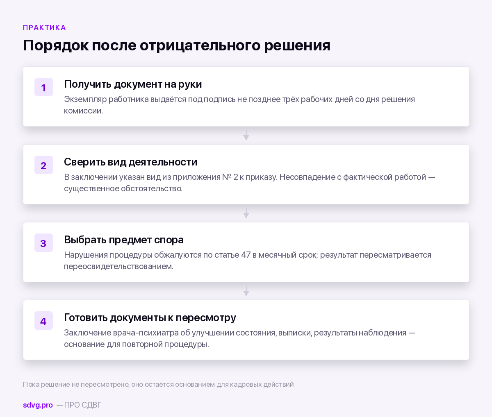Click the text starting 'Нарушения процедуры обжалуются'
The height and width of the screenshot is (417, 492).
(x=248, y=261)
